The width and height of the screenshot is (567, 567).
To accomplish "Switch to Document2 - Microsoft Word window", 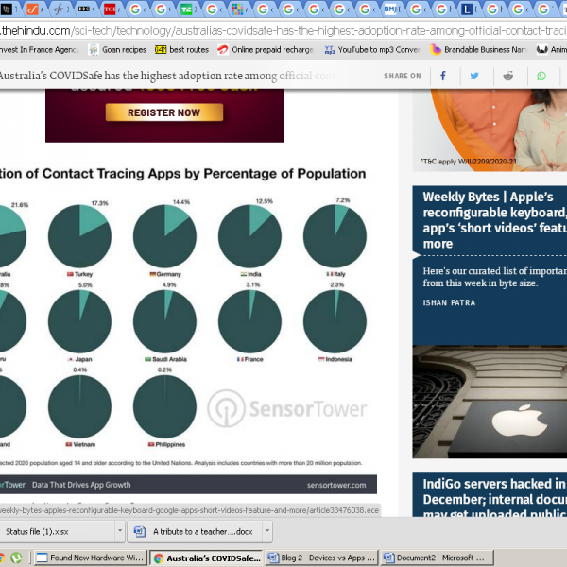I will click(x=437, y=558).
